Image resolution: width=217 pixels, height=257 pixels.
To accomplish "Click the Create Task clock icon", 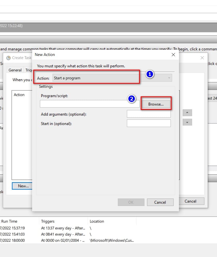I will [x=8, y=58].
